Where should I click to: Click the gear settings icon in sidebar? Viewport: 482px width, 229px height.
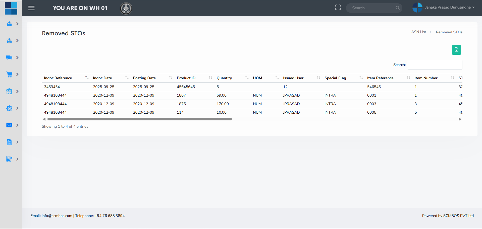[9, 108]
